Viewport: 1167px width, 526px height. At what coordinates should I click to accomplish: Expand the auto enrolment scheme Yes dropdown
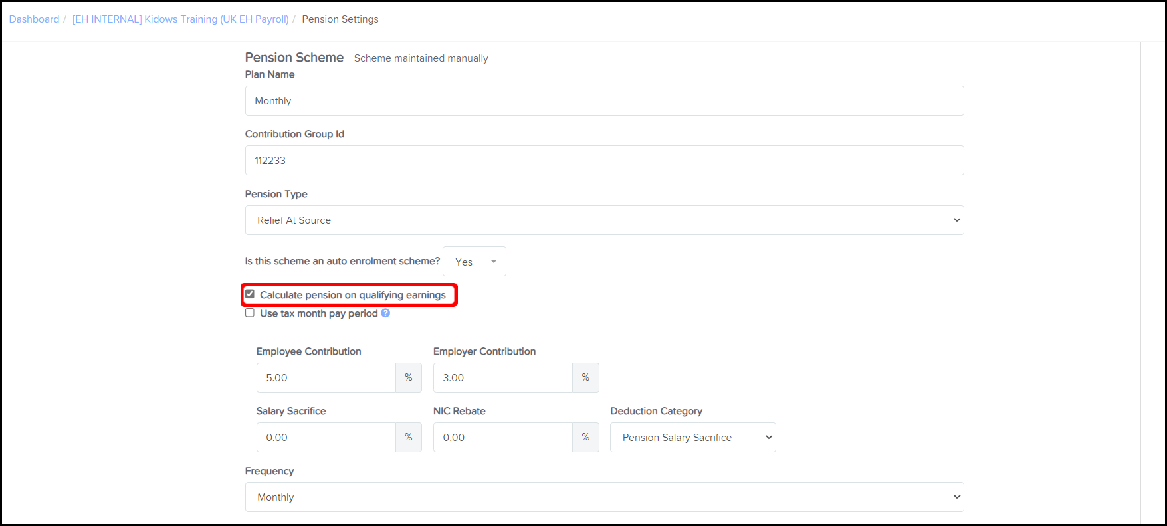(x=475, y=262)
